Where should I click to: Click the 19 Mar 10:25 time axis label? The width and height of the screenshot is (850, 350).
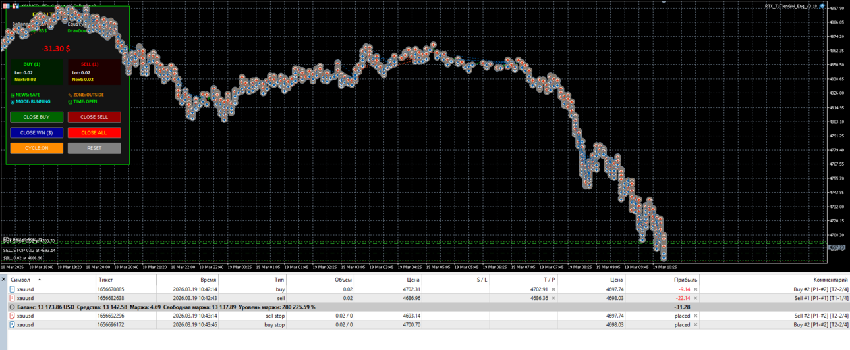point(665,268)
